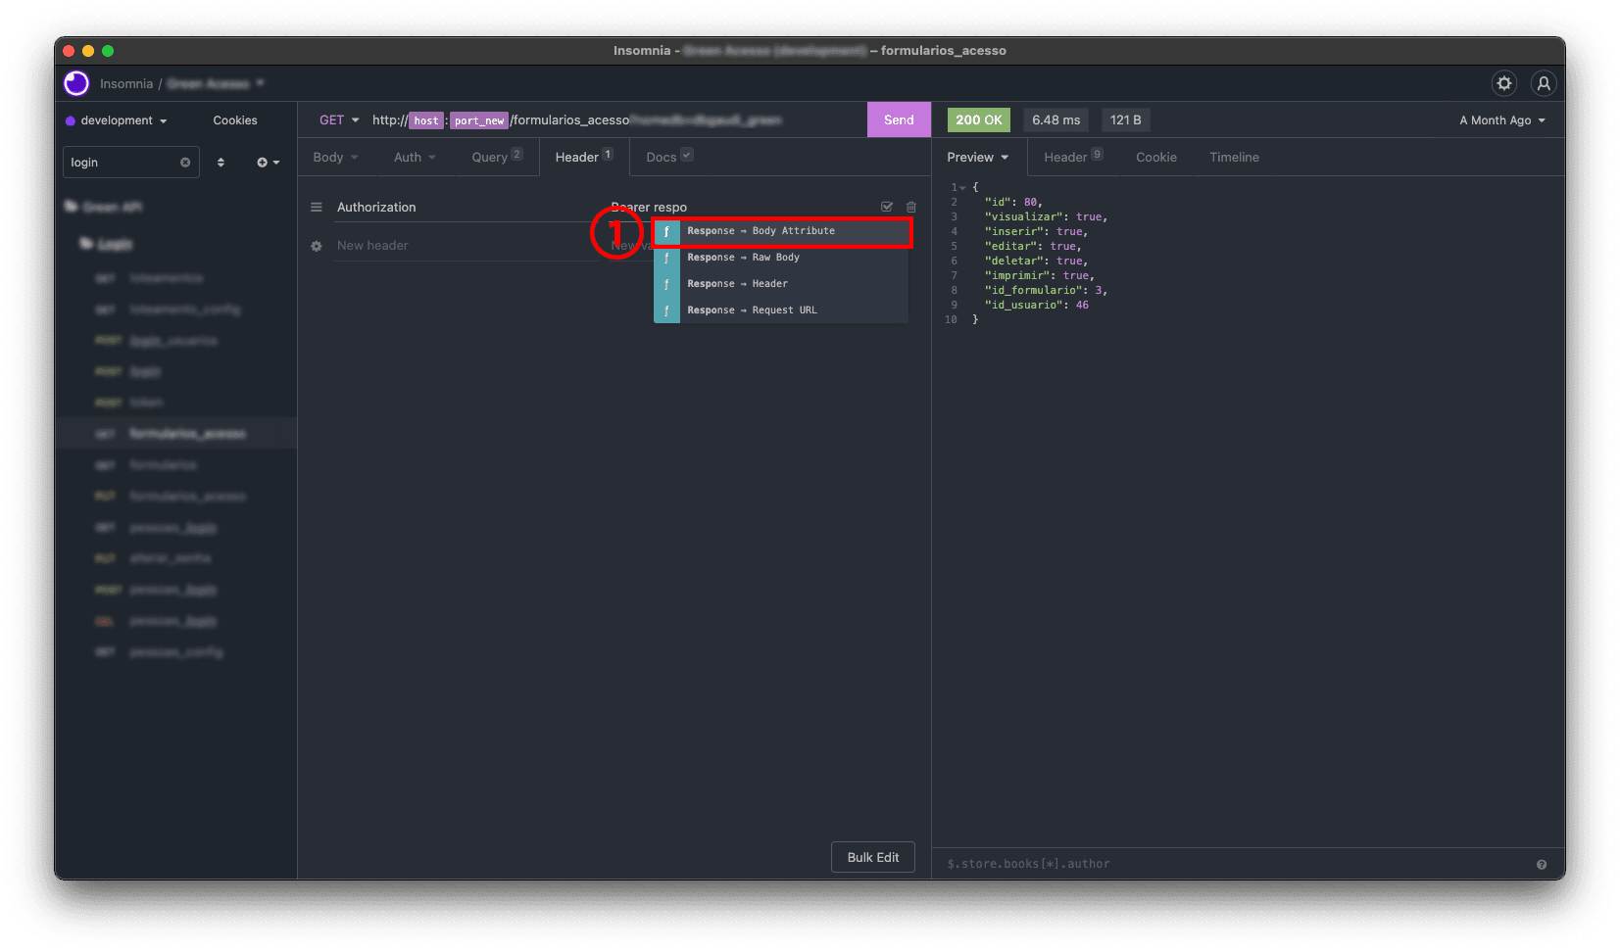
Task: Open Insomnia settings via the gear icon
Action: pos(1504,83)
